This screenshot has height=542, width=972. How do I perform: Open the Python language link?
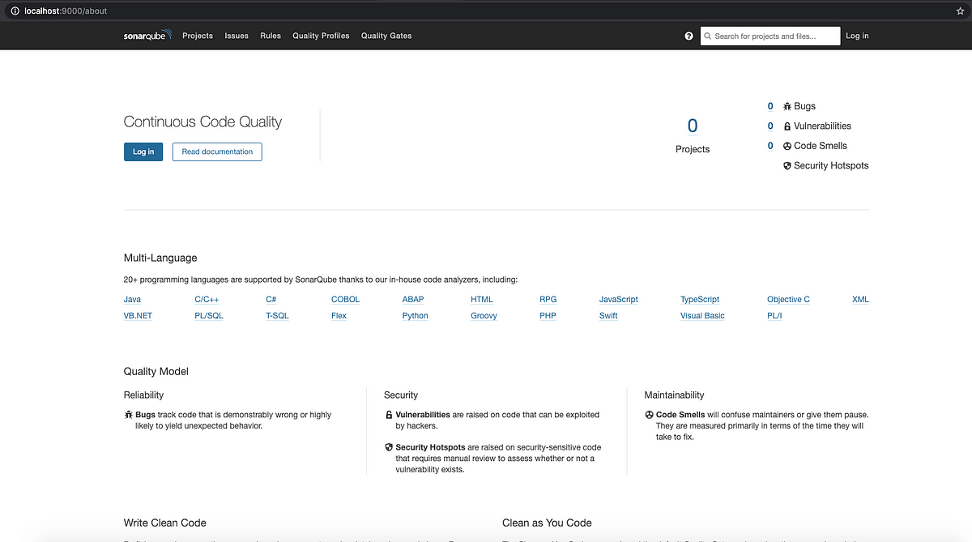coord(416,316)
